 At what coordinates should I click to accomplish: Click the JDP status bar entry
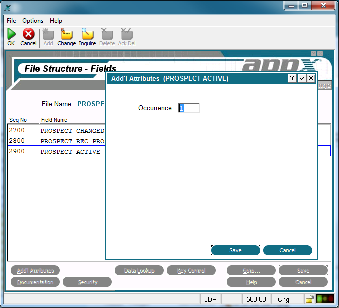211,299
